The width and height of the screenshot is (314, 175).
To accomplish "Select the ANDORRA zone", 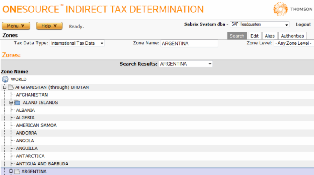I will click(x=26, y=133).
